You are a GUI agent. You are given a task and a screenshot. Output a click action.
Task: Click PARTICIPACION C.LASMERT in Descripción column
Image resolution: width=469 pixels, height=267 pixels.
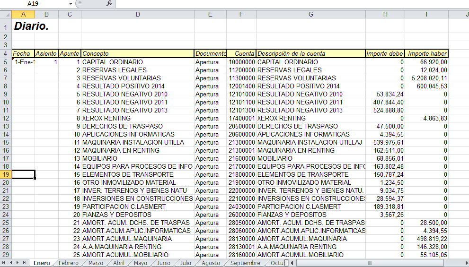[x=311, y=207]
